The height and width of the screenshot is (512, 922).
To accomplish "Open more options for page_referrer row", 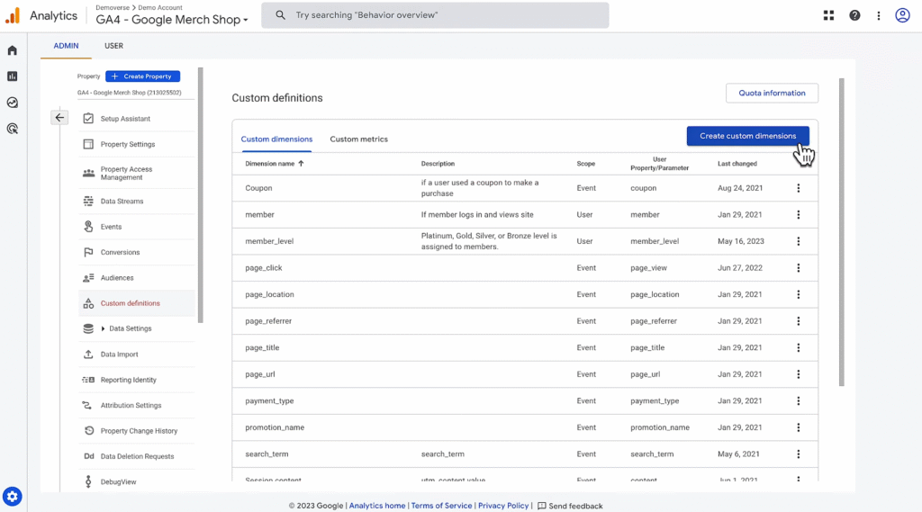I will pyautogui.click(x=798, y=321).
